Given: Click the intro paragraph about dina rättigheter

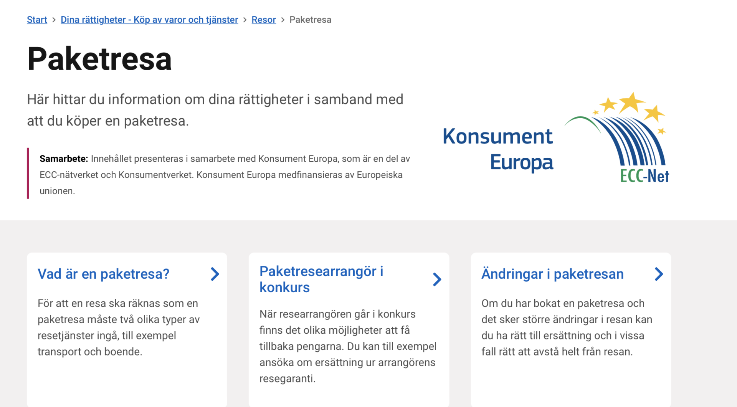Looking at the screenshot, I should click(215, 110).
